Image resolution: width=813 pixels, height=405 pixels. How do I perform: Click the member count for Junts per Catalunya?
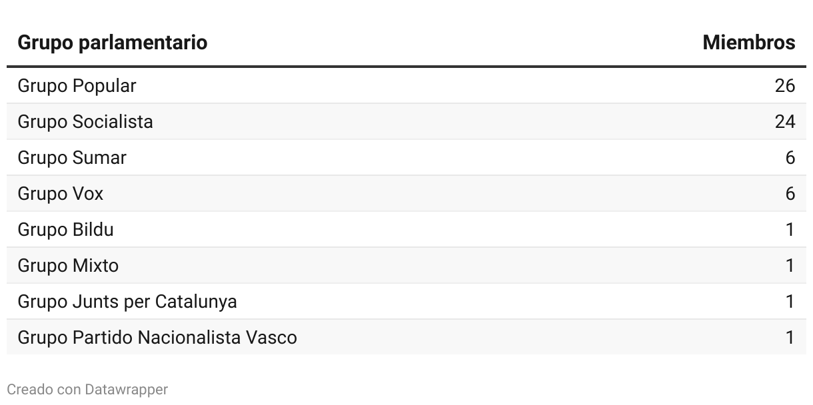click(x=790, y=302)
